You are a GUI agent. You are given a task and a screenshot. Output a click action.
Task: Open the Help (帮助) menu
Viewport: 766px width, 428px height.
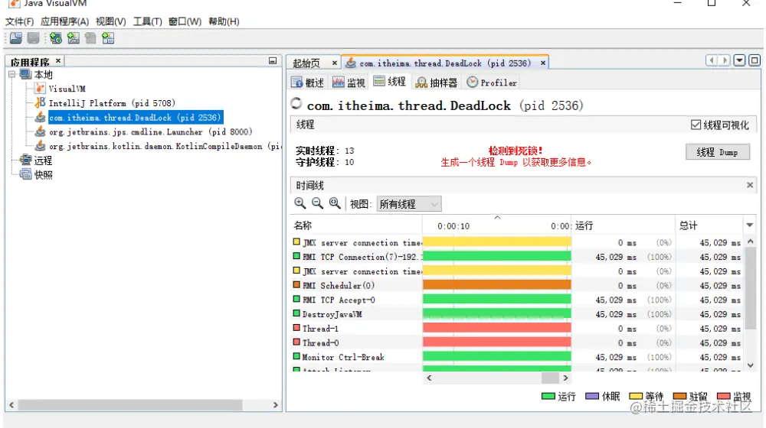224,21
